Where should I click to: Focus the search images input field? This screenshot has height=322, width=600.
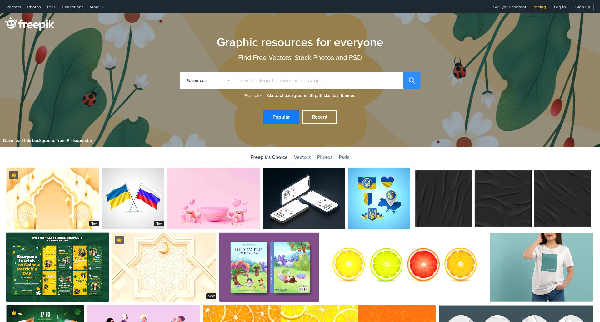tap(320, 80)
